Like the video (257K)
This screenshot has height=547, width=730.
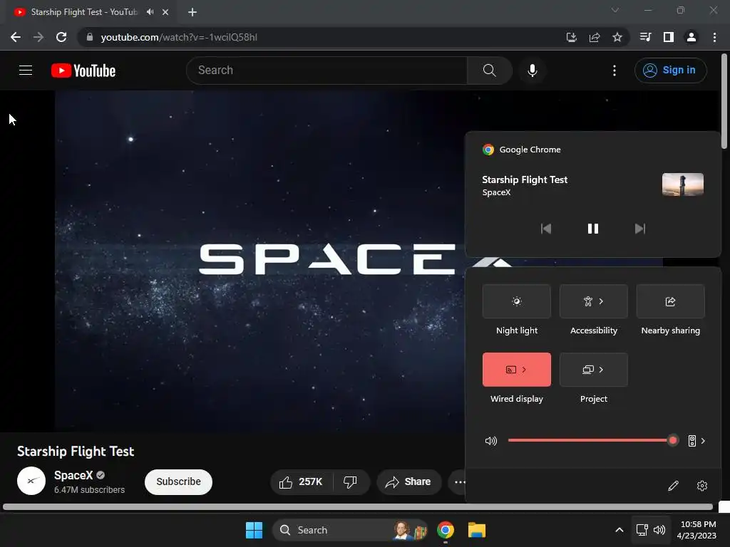pyautogui.click(x=301, y=482)
